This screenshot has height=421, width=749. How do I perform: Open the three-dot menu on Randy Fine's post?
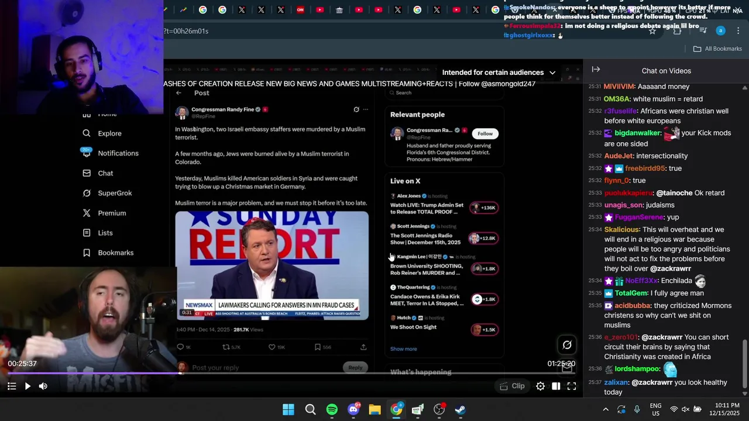[x=366, y=109]
